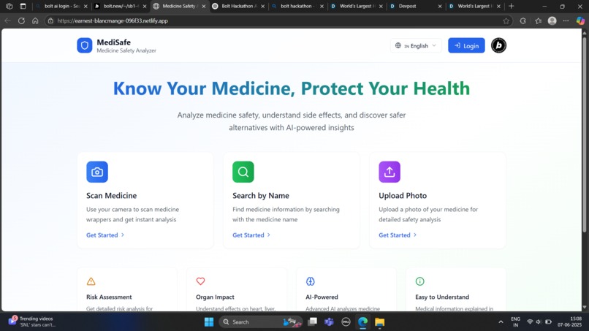Click the Risk Assessment warning triangle icon
The image size is (589, 331).
click(x=91, y=281)
